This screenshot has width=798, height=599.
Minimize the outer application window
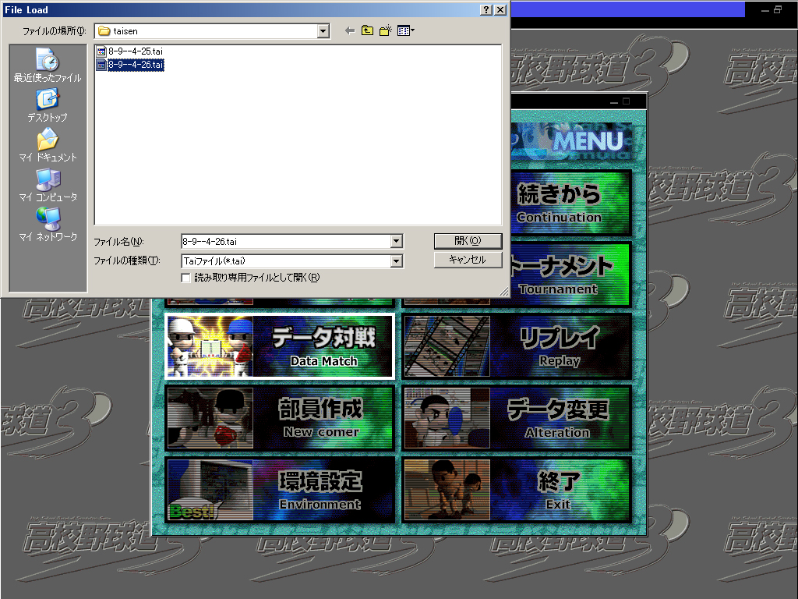[x=765, y=9]
